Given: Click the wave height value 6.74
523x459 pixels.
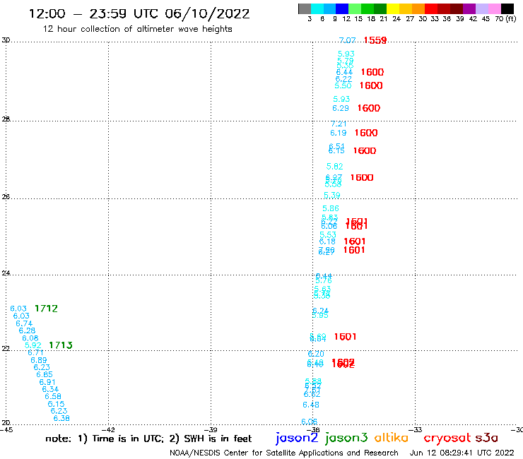Looking at the screenshot, I should (24, 323).
